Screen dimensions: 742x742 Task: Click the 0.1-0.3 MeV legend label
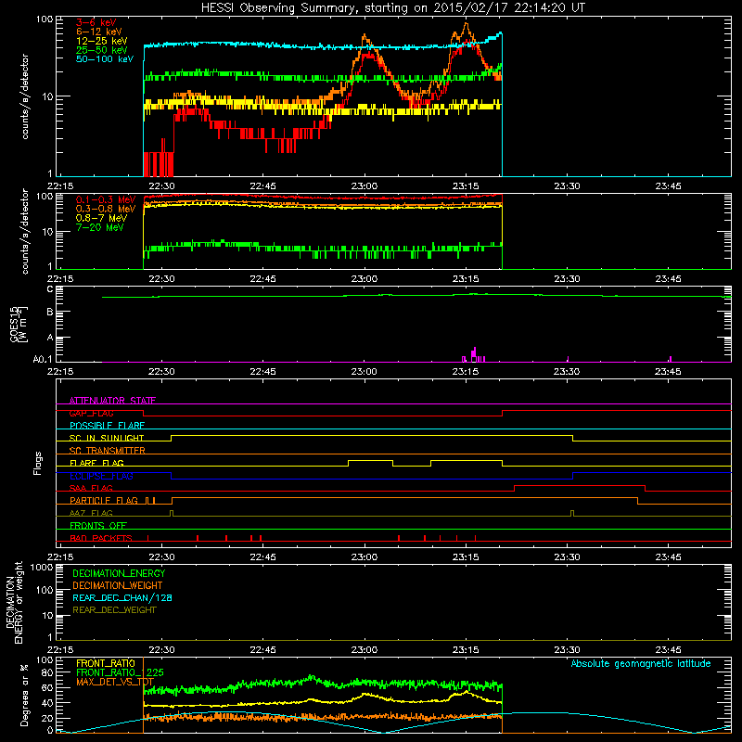[x=106, y=199]
